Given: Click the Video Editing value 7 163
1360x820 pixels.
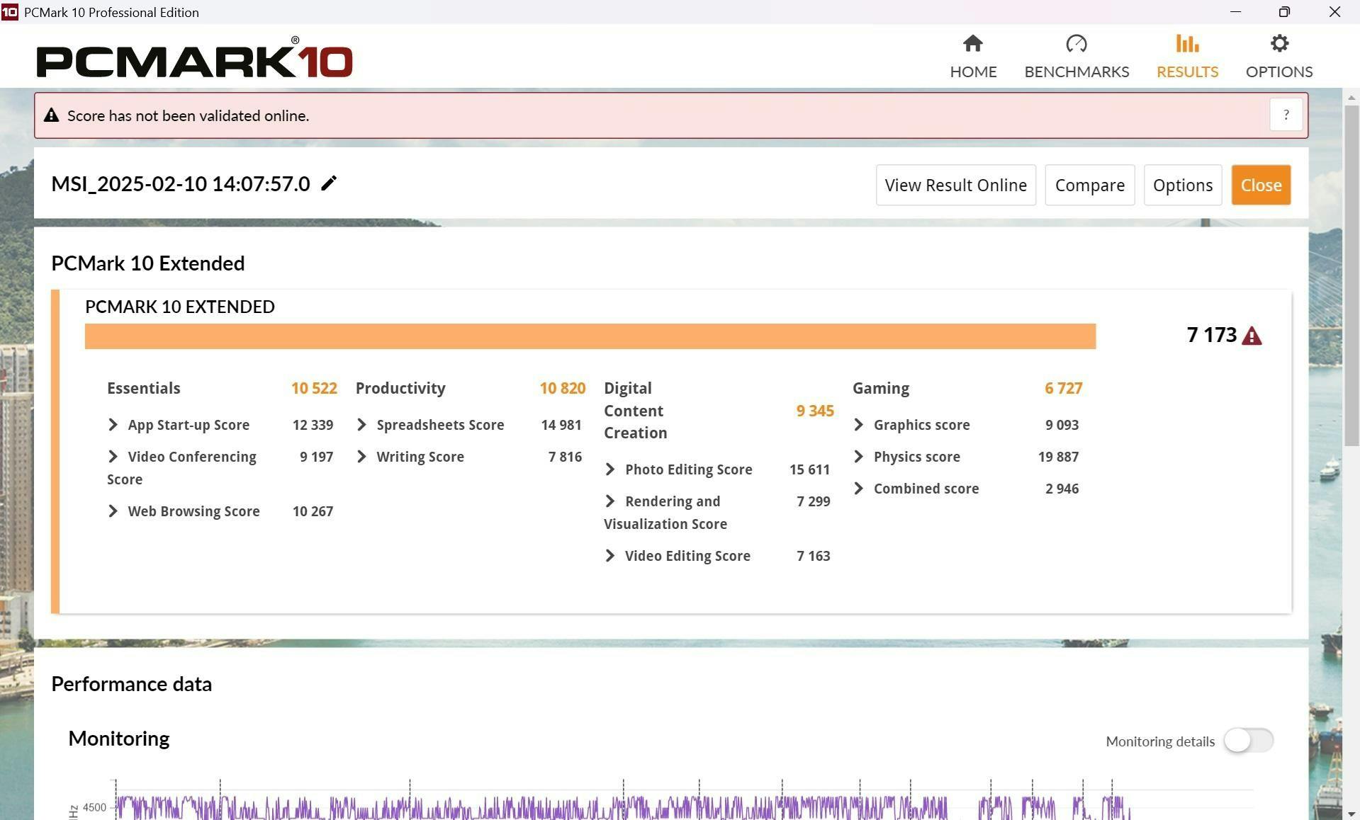Looking at the screenshot, I should [813, 556].
